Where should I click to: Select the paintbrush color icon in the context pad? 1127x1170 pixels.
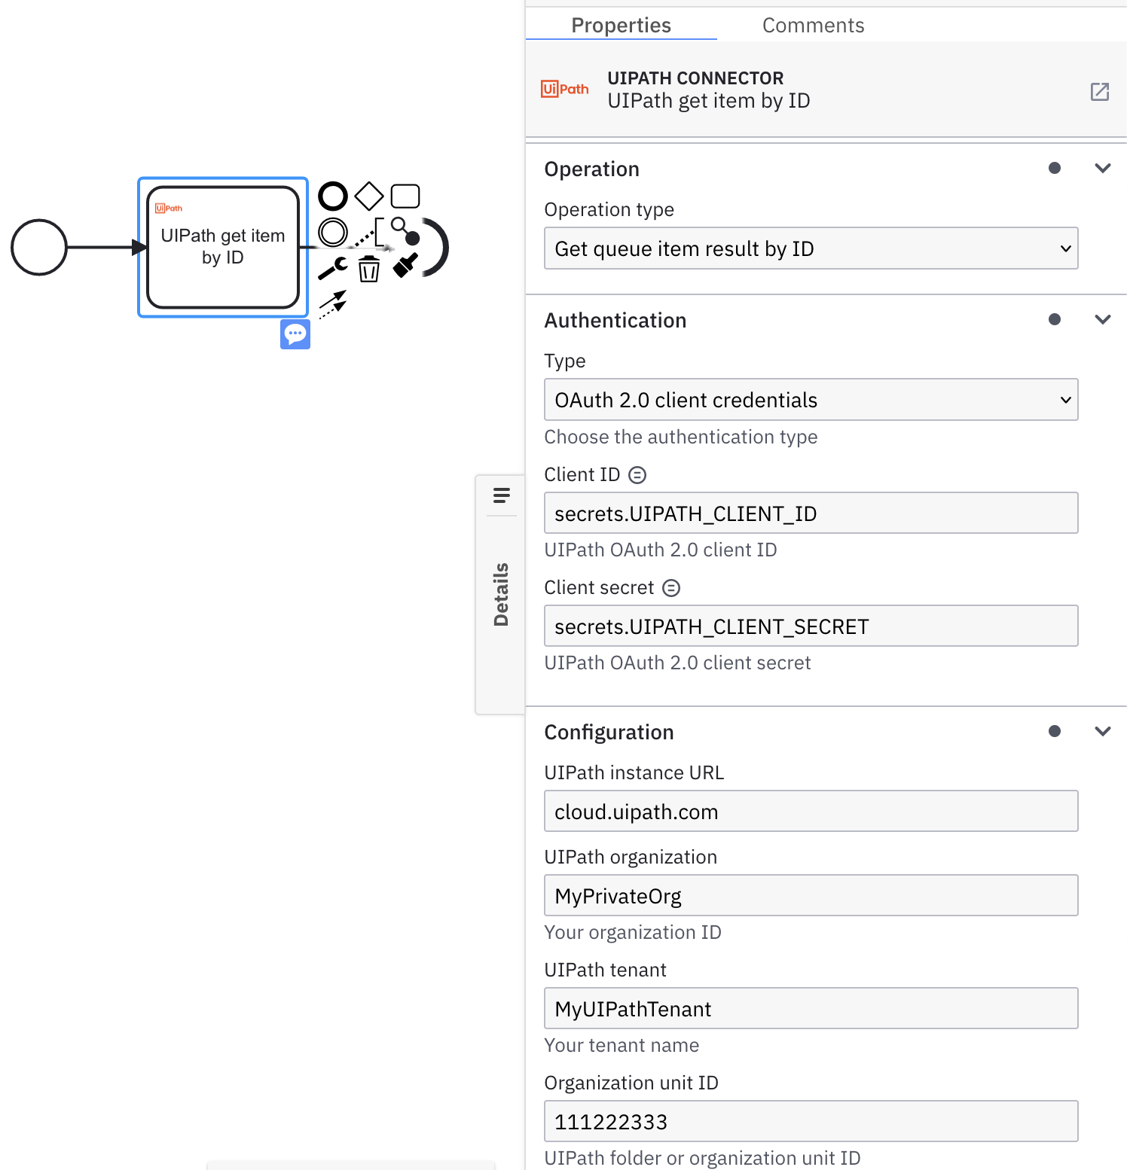pos(405,265)
